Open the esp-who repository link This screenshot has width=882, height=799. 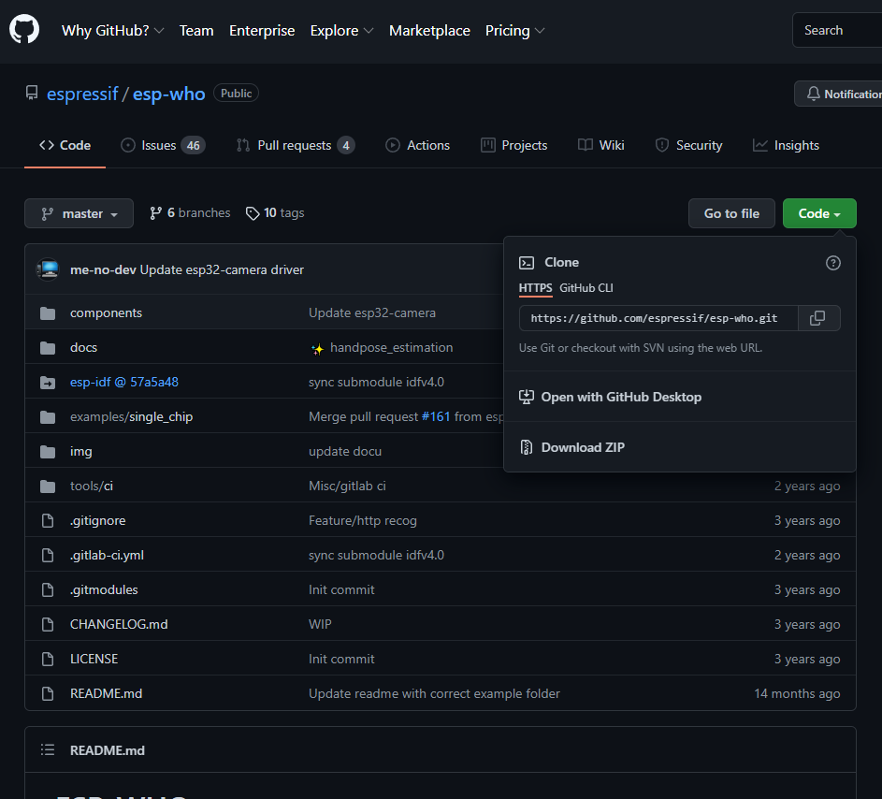tap(168, 94)
